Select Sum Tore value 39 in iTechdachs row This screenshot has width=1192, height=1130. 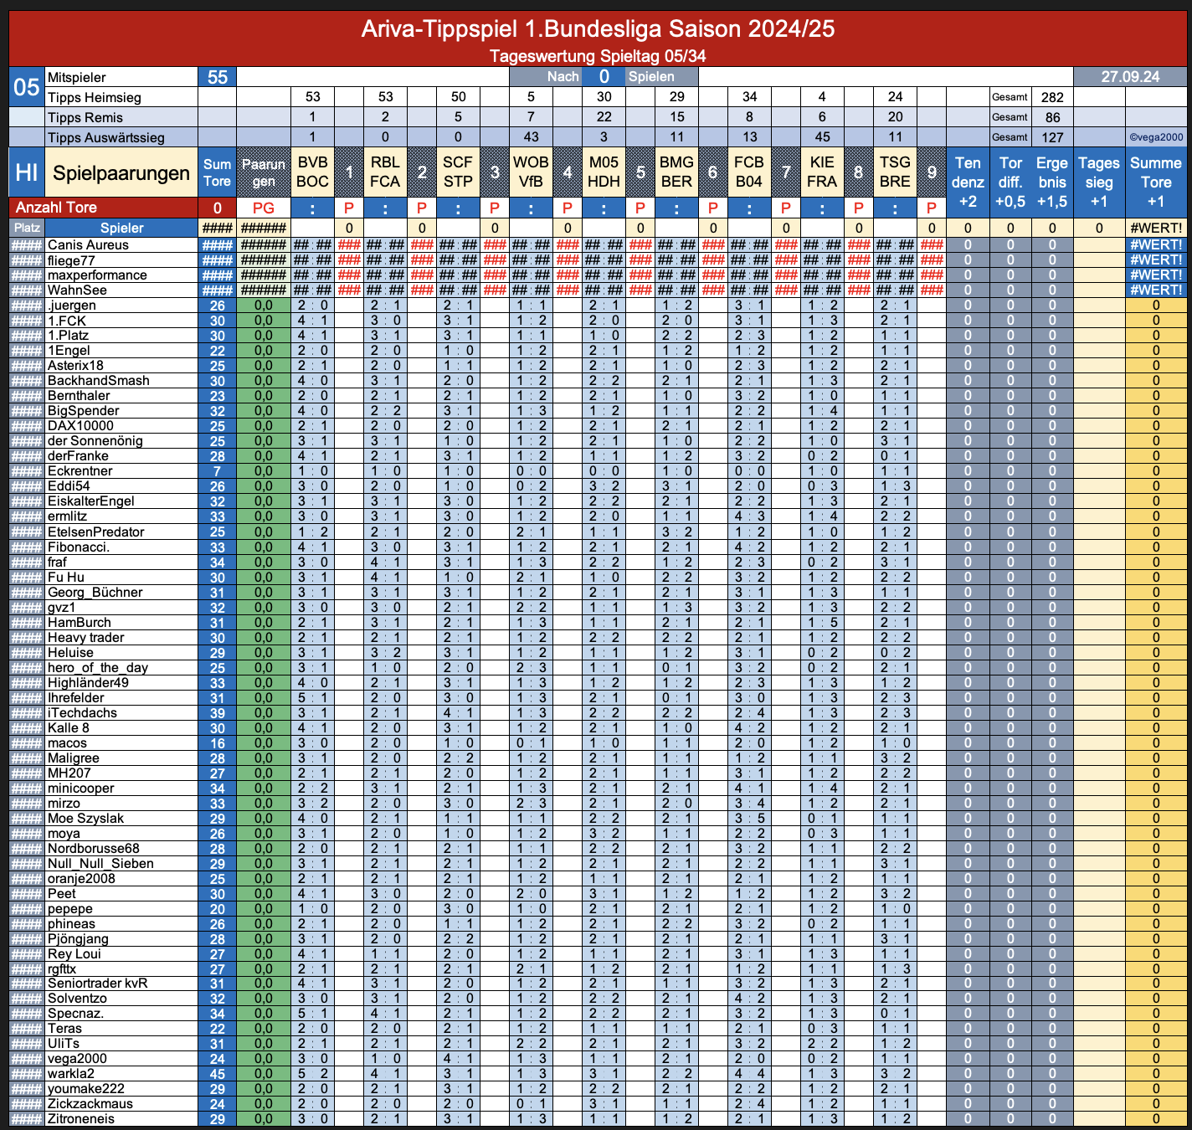pyautogui.click(x=218, y=713)
